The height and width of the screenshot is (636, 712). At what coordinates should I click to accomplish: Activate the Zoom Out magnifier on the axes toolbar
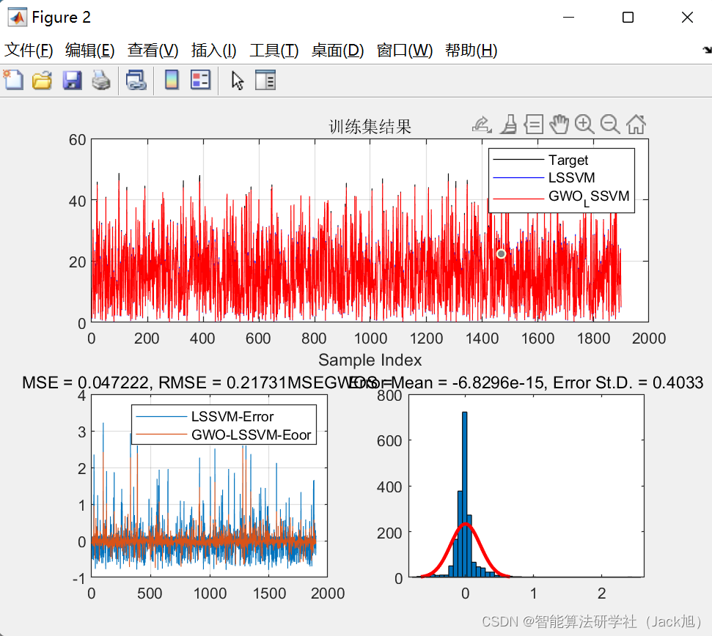[x=609, y=125]
